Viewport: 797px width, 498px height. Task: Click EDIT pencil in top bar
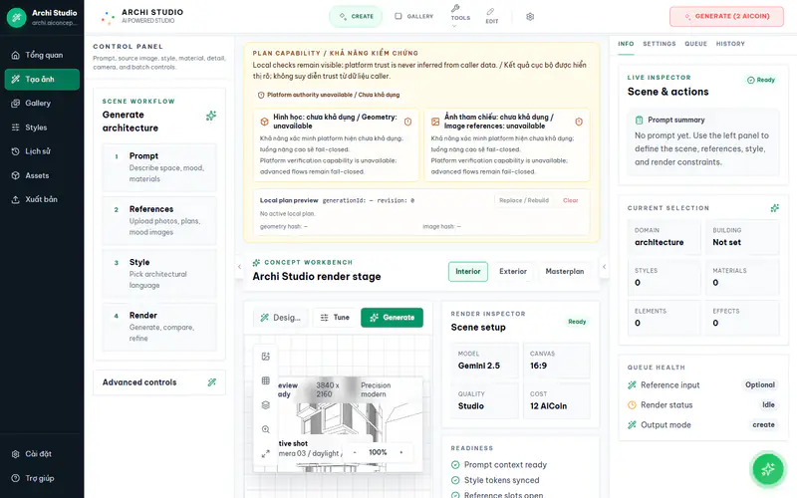point(491,16)
